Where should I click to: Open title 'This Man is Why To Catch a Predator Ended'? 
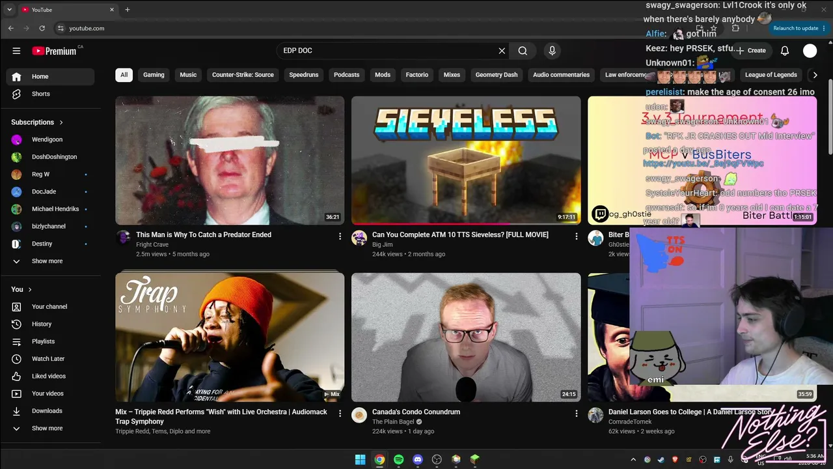click(x=204, y=235)
